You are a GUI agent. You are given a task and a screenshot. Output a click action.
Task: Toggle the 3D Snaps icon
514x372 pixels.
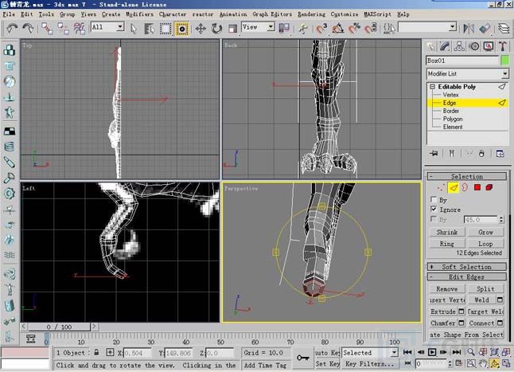321,29
